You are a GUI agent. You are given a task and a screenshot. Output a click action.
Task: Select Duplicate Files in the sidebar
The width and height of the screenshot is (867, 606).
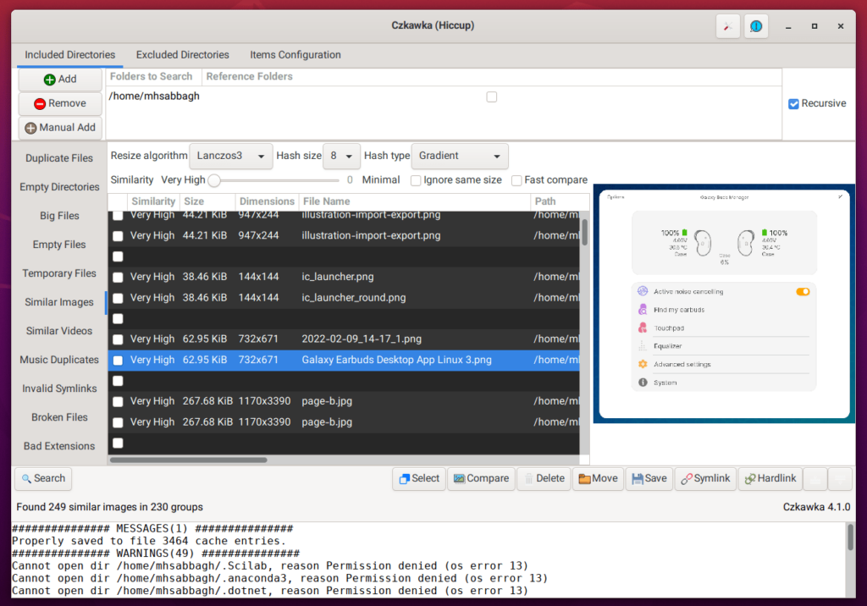tap(59, 158)
